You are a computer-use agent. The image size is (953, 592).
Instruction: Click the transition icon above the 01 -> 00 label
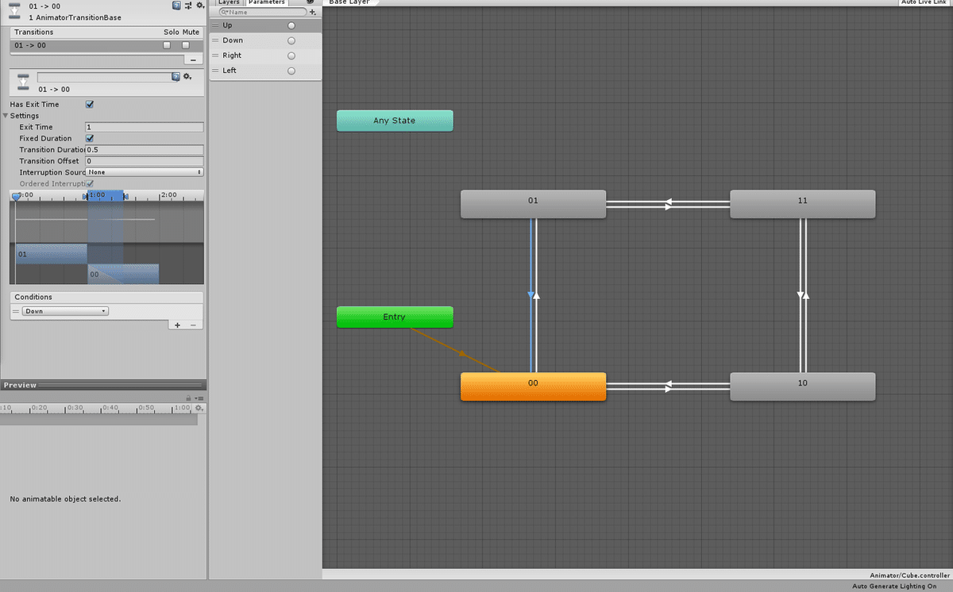[x=23, y=82]
